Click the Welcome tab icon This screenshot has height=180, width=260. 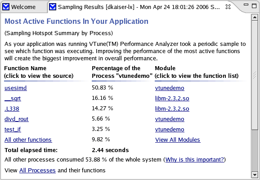(x=6, y=7)
